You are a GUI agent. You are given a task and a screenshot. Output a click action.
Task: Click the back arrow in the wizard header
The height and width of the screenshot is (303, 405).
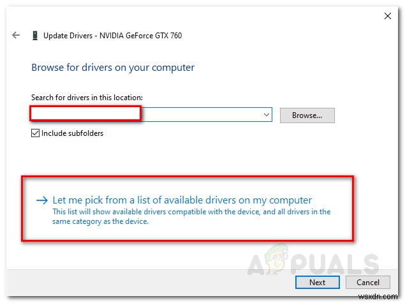(15, 35)
